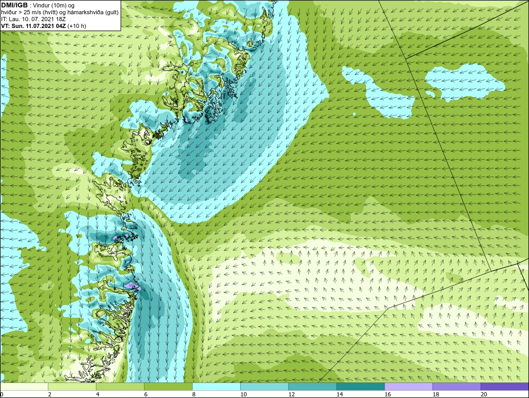Click the 'hviður > 25 m/s (hvítt)' line
The width and height of the screenshot is (529, 398).
29,13
